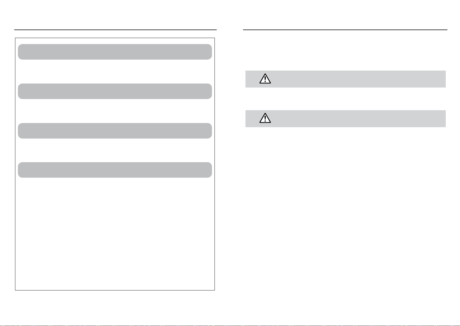Click blank area above the upper warning banner
The height and width of the screenshot is (326, 460).
[x=345, y=51]
